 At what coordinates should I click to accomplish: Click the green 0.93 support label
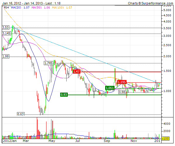pos(64,95)
